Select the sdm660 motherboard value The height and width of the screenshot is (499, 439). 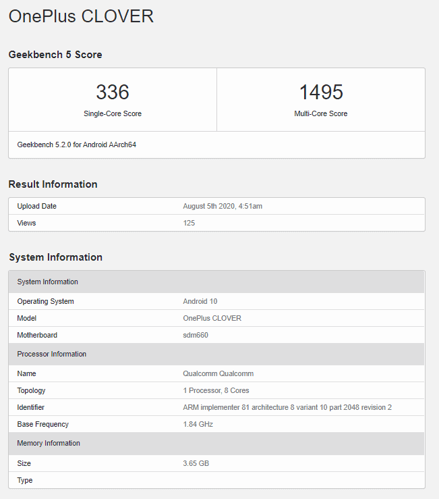196,335
